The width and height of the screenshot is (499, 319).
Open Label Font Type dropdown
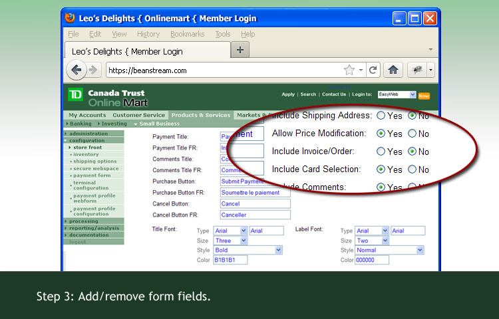(x=372, y=231)
